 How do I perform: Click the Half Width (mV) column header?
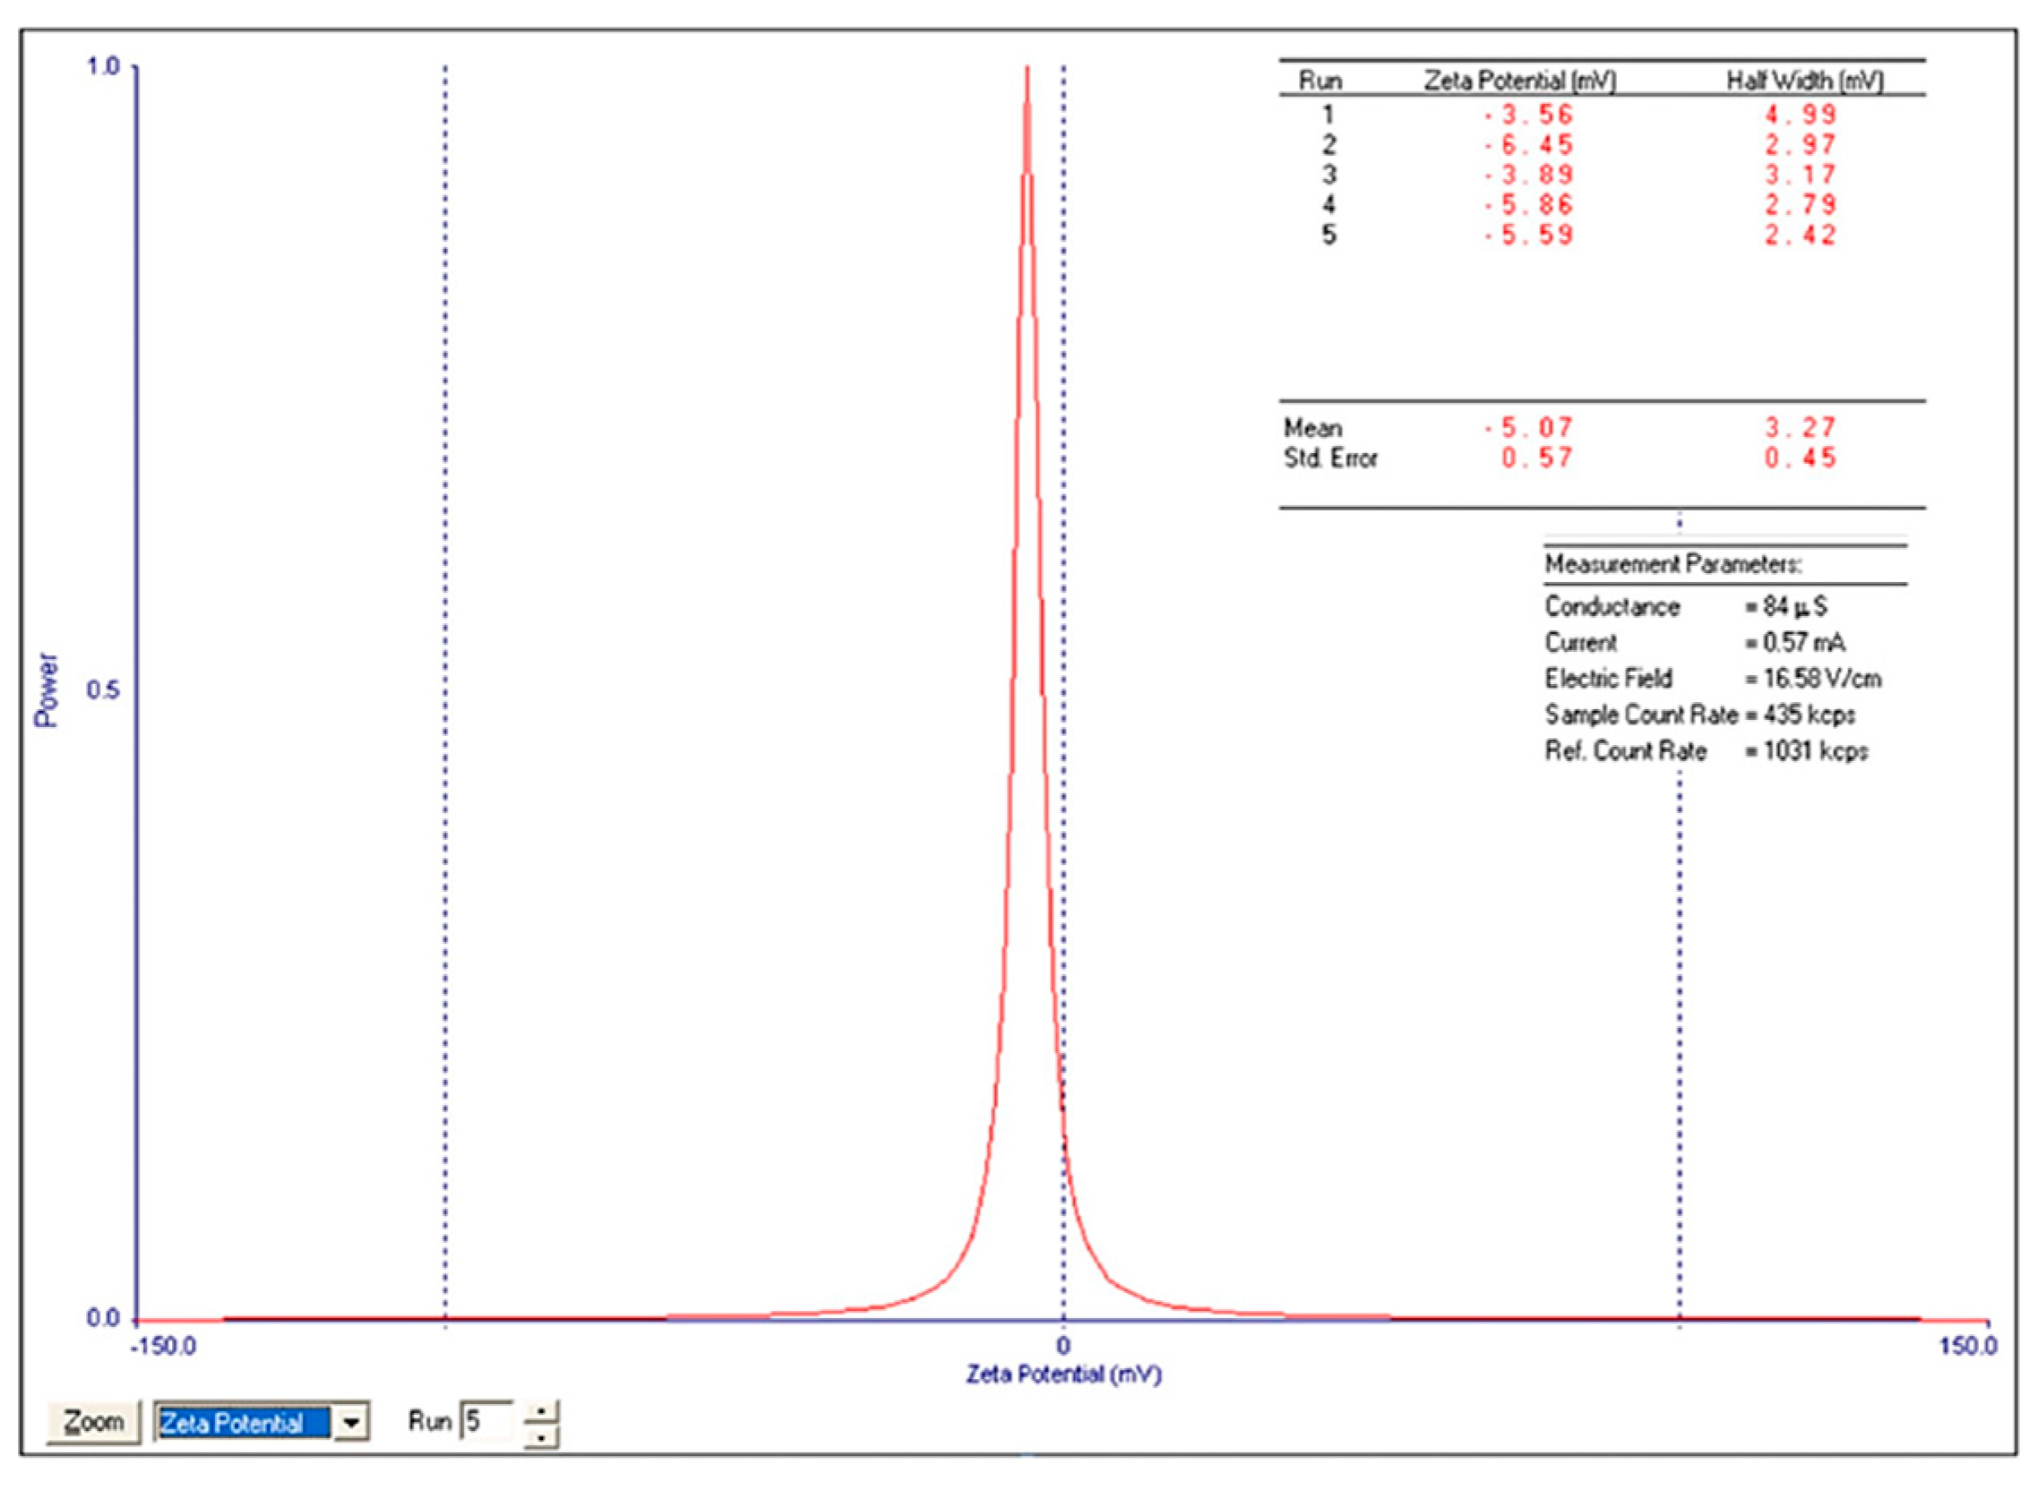pyautogui.click(x=1804, y=81)
